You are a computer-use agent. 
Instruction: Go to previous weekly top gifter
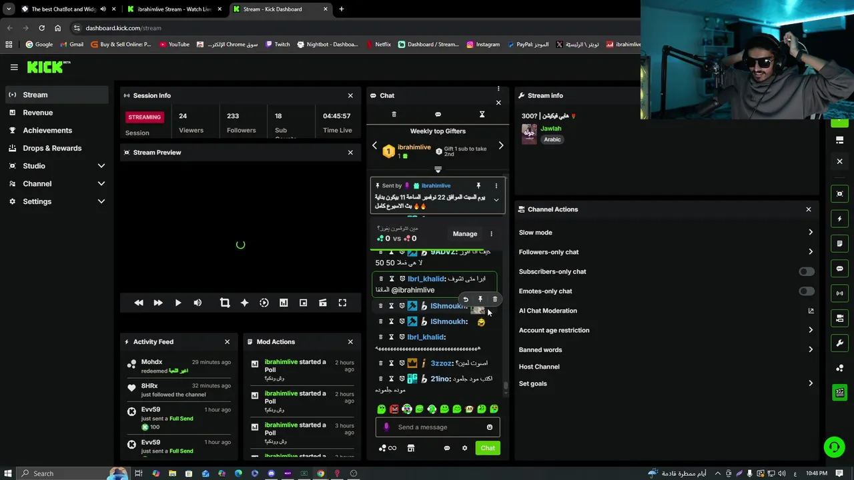pyautogui.click(x=374, y=145)
